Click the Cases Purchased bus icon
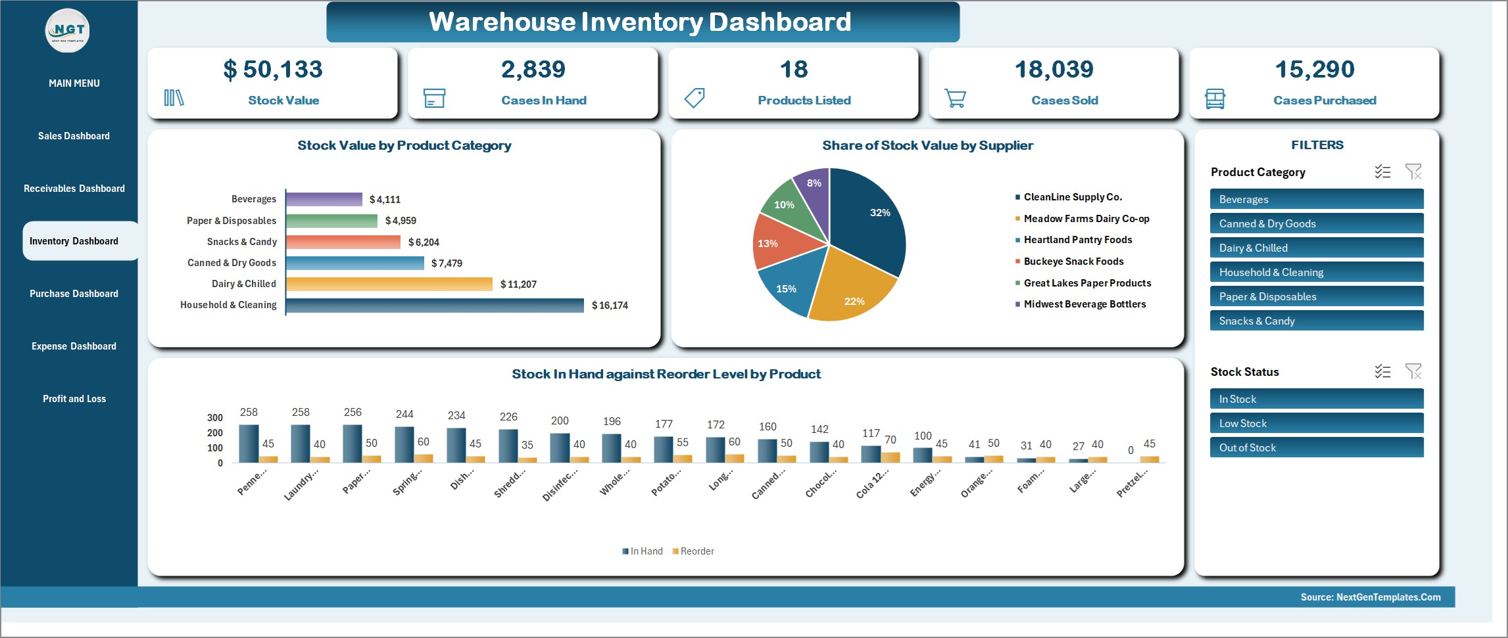Image resolution: width=1508 pixels, height=638 pixels. click(1215, 99)
